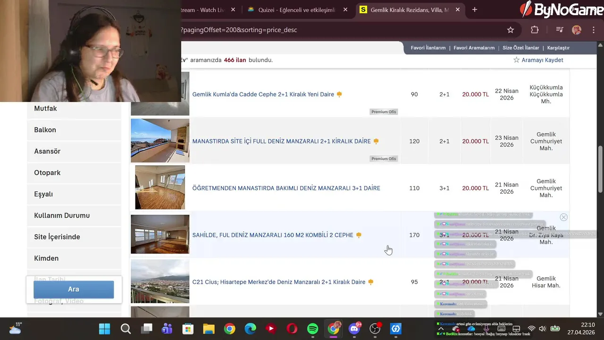604x340 pixels.
Task: Open the weather widget on taskbar
Action: pos(15,328)
